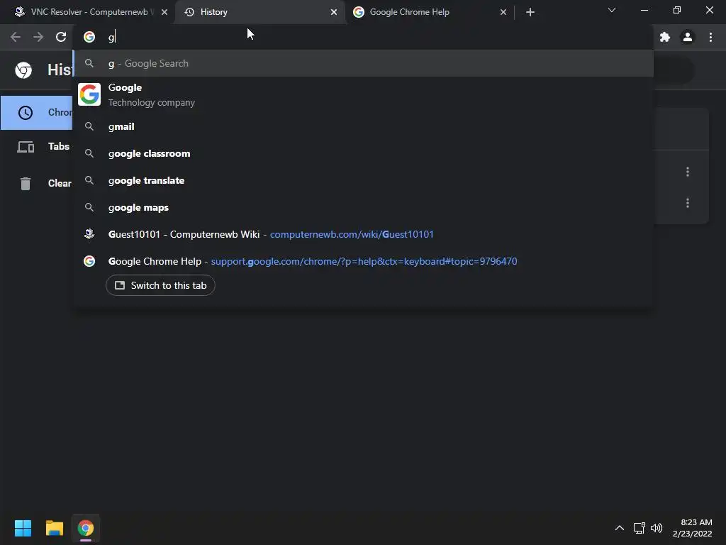Open the Extensions puzzle icon
Screen dimensions: 726x545
[x=665, y=37]
